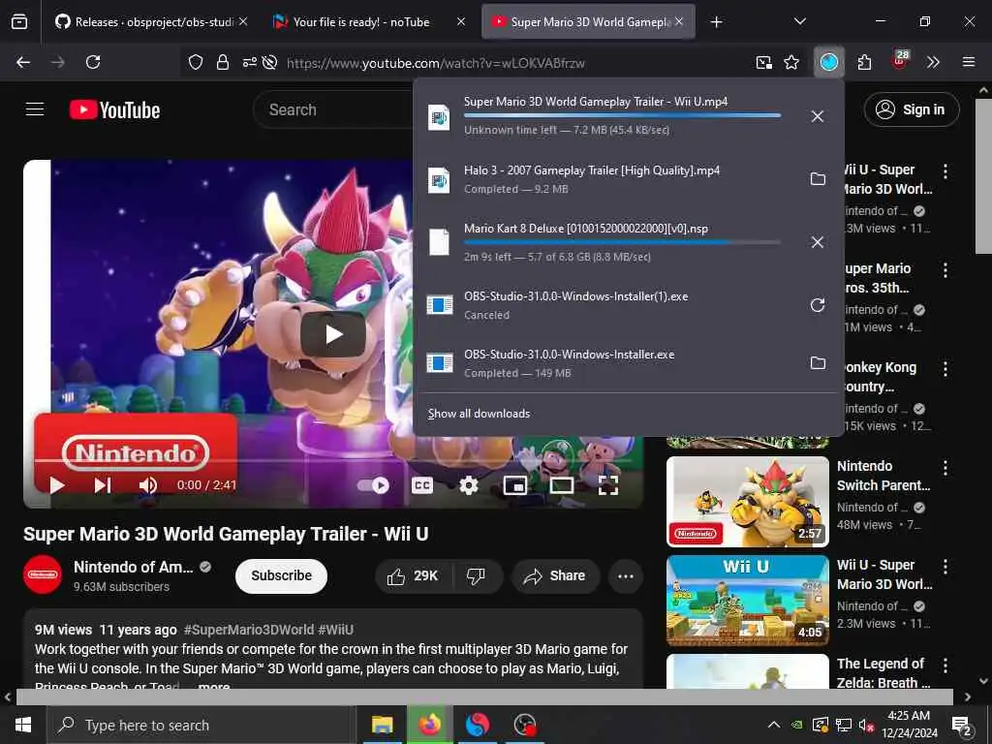Viewport: 992px width, 744px height.
Task: Click the tracking protection shield icon
Action: pos(196,62)
